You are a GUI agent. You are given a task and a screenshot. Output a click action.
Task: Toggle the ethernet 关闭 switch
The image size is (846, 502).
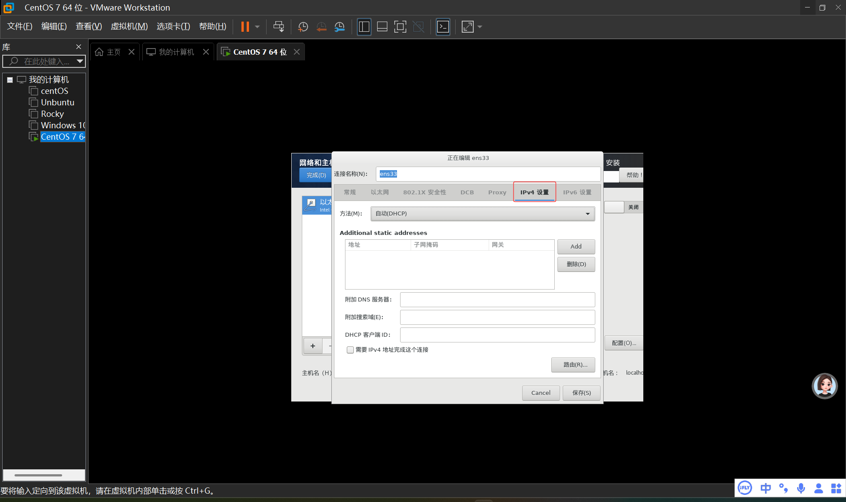click(623, 207)
